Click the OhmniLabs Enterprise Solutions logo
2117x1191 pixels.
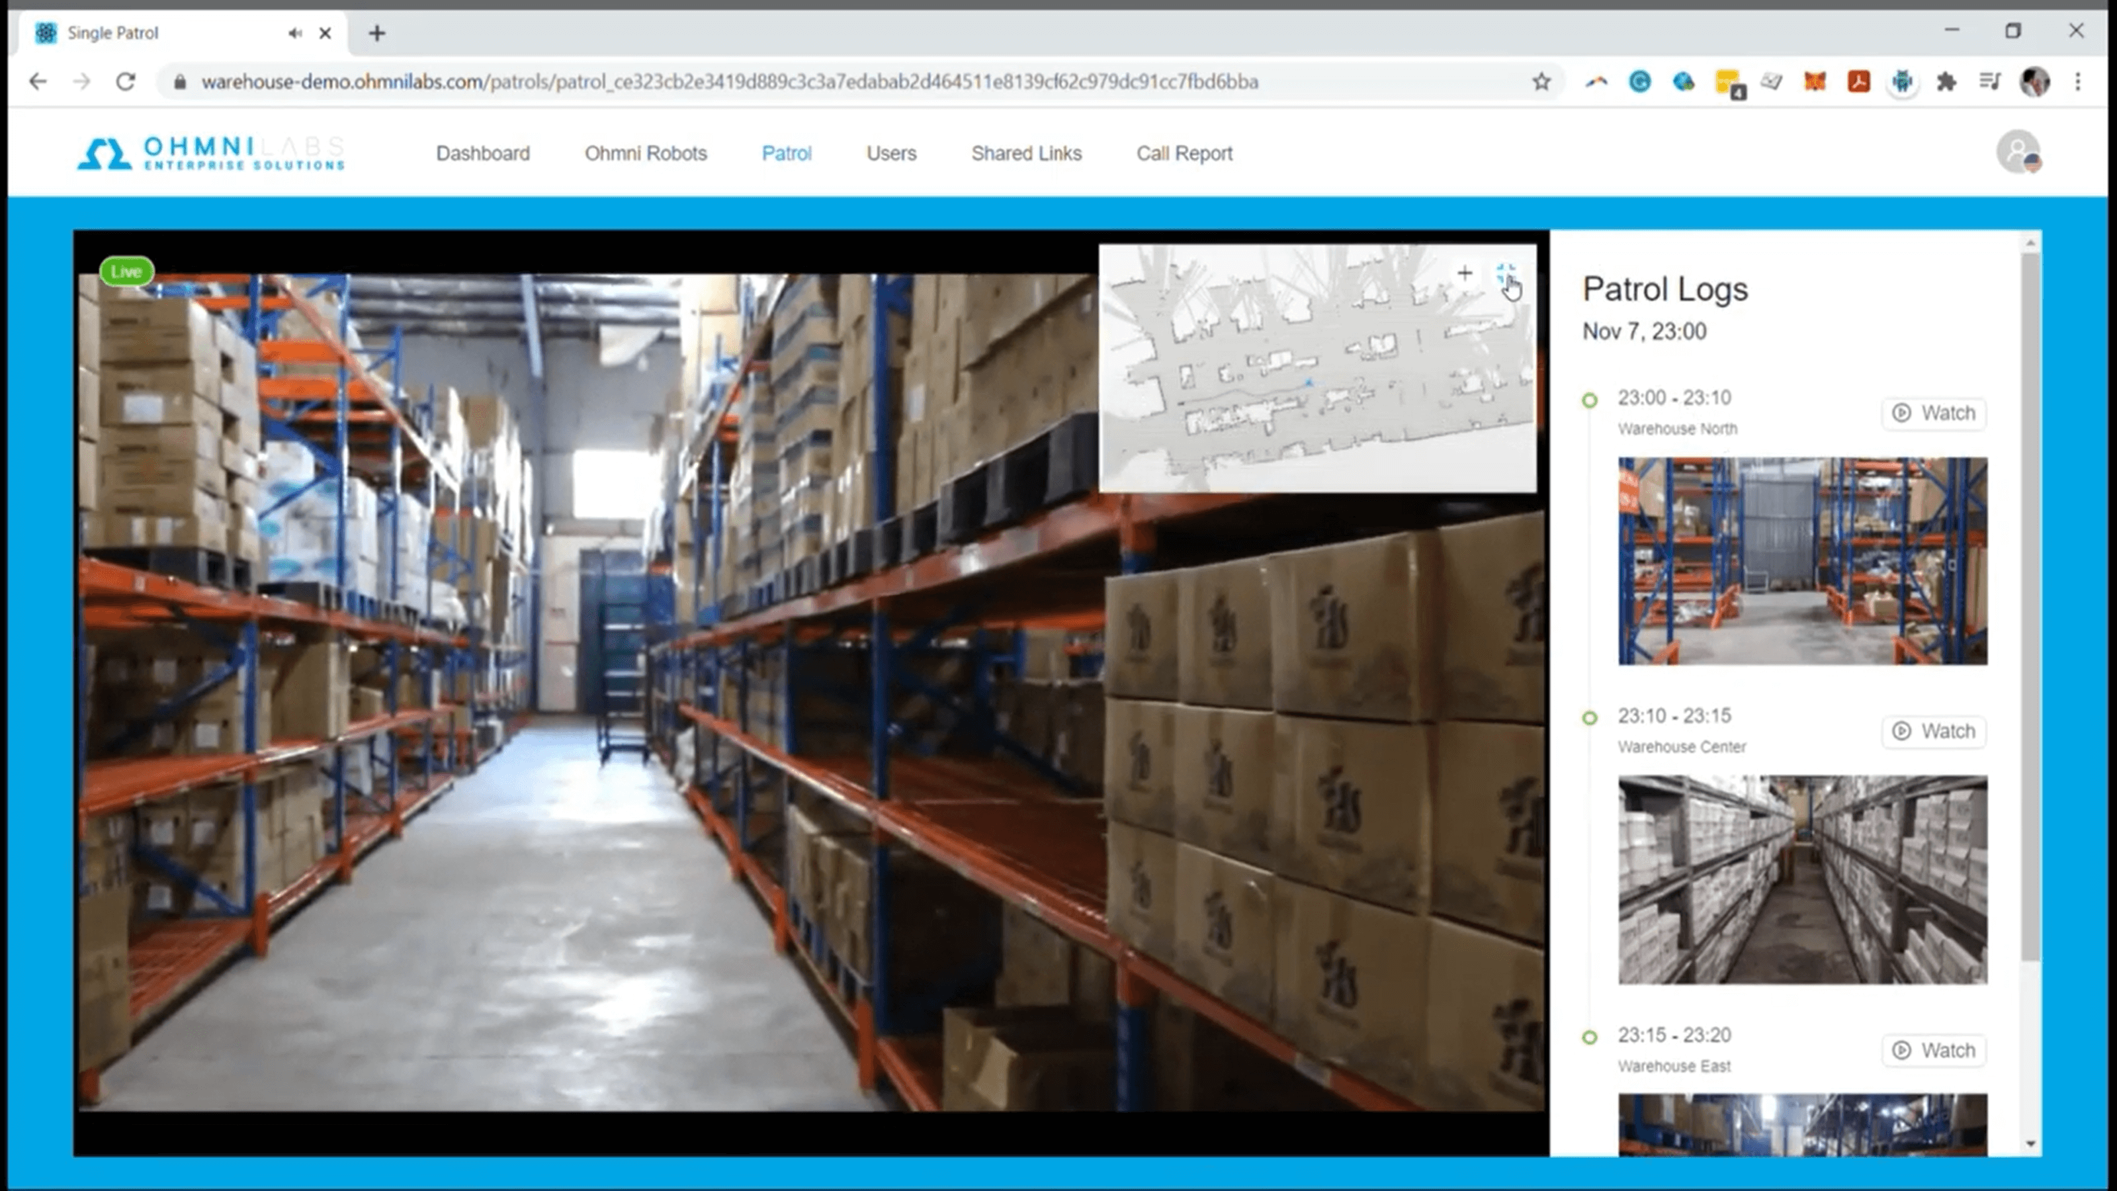pos(210,153)
